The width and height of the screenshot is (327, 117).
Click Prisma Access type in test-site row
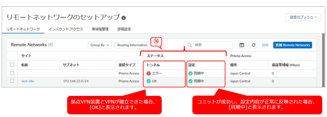(129, 81)
